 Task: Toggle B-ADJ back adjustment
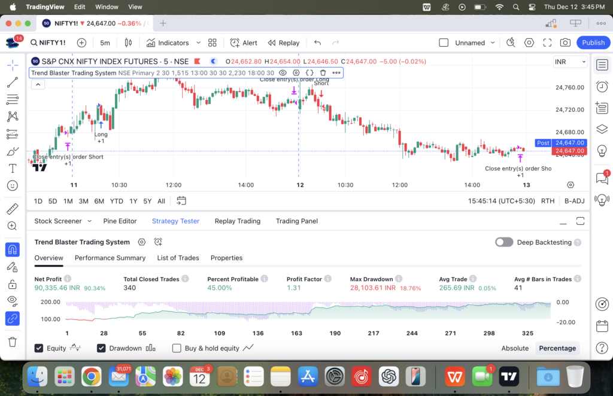coord(574,201)
